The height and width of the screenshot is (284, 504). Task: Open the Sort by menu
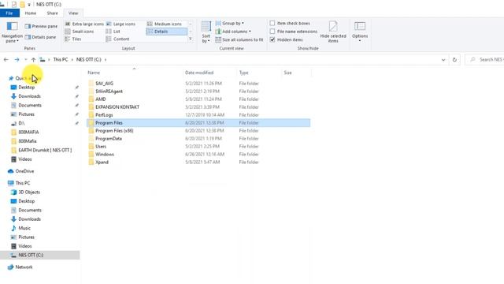click(206, 32)
